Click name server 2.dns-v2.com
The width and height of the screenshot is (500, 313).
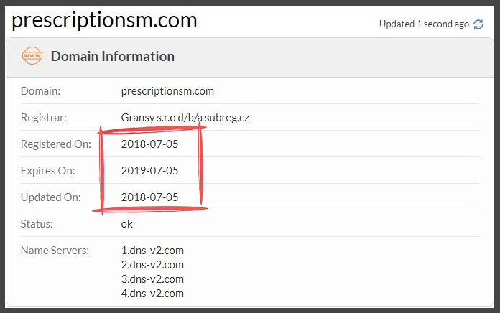pyautogui.click(x=152, y=265)
